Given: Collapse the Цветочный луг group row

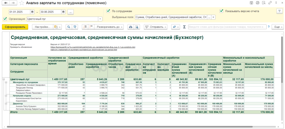Looking at the screenshot, I should coord(4,79).
